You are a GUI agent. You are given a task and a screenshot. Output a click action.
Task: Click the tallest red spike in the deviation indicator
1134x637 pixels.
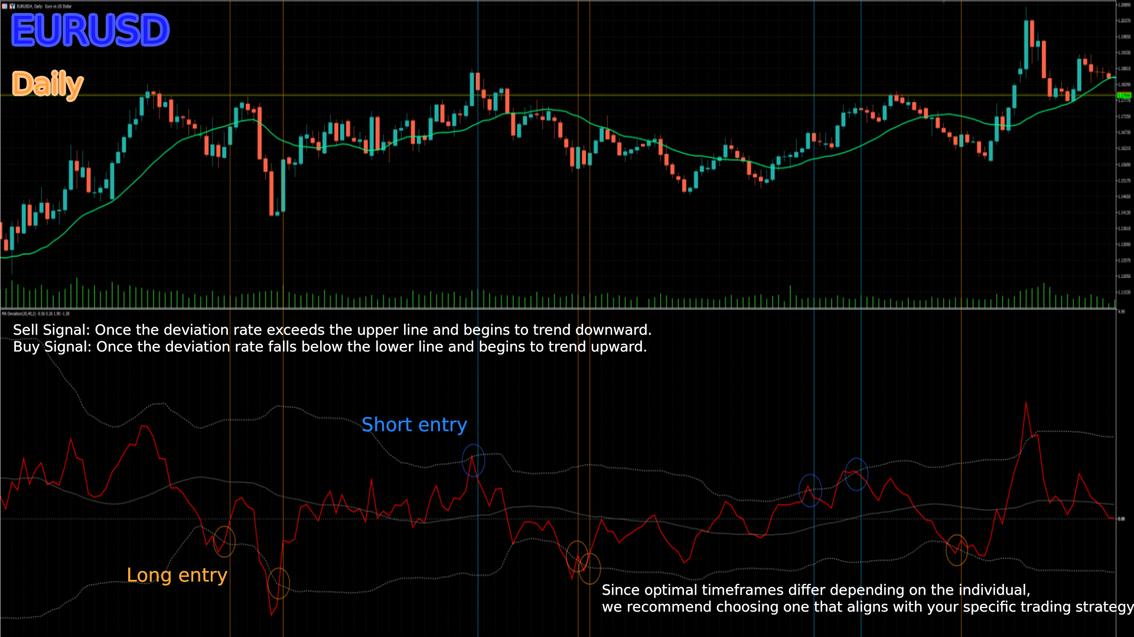click(1026, 403)
